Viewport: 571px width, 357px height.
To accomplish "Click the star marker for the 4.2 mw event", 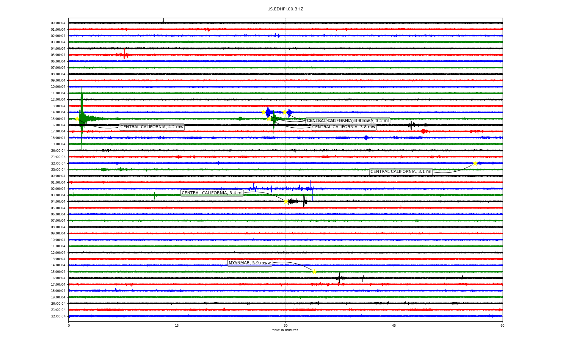I will click(77, 119).
